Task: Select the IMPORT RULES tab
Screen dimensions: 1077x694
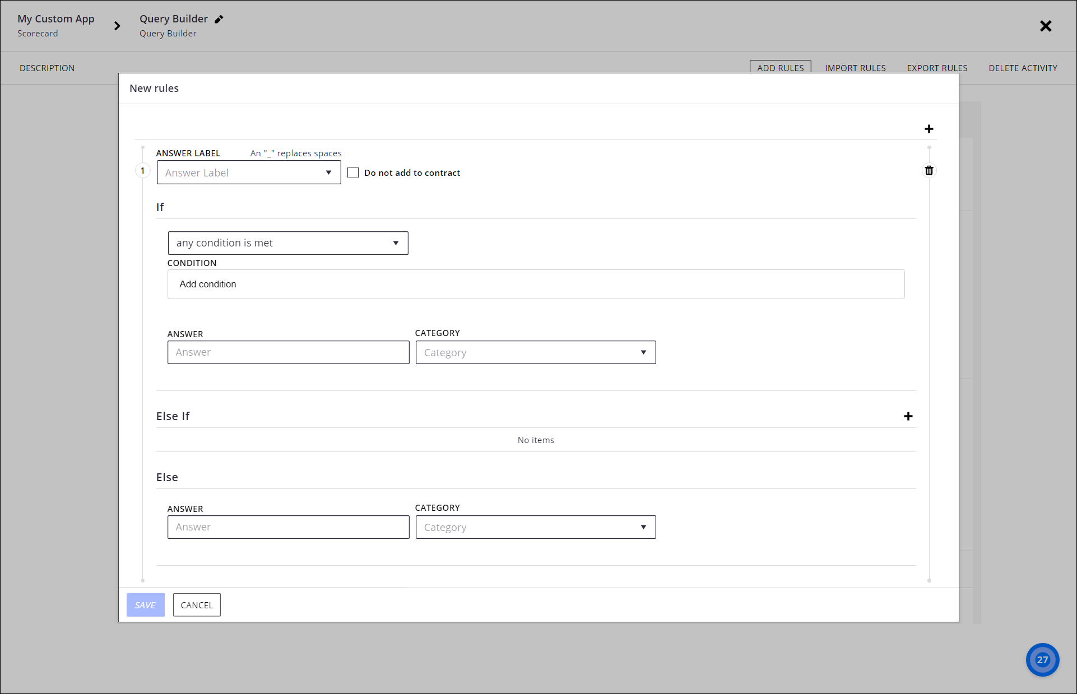Action: point(855,68)
